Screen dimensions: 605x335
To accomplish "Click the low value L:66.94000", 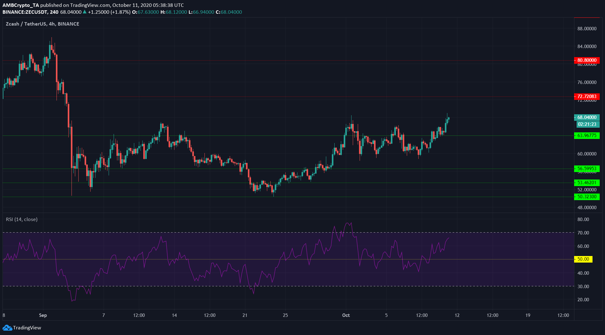I will click(201, 12).
